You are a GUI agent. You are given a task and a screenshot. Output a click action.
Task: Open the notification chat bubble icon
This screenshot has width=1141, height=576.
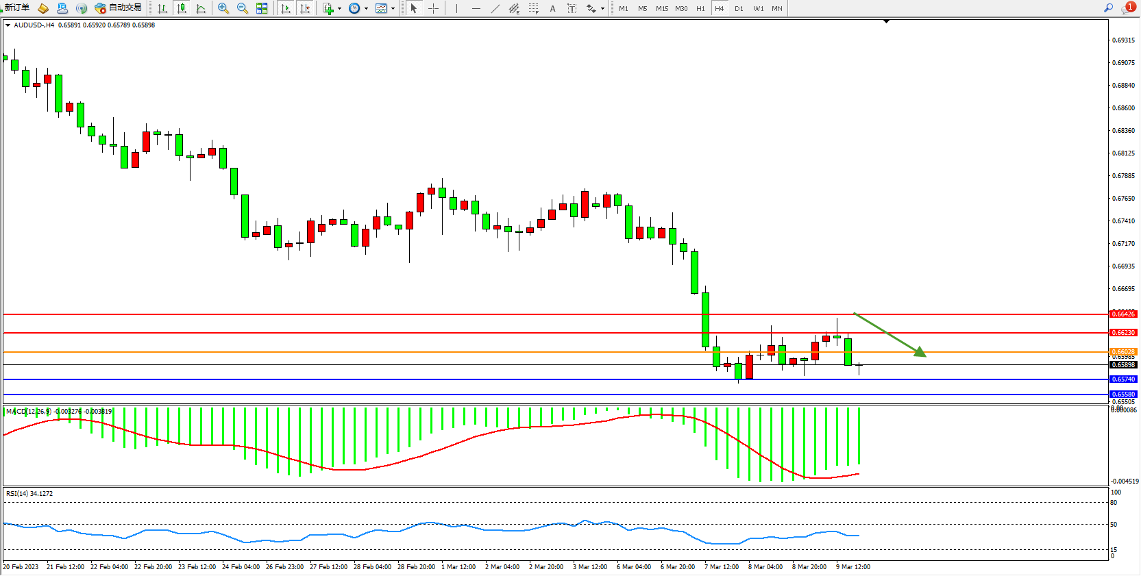[x=1128, y=8]
